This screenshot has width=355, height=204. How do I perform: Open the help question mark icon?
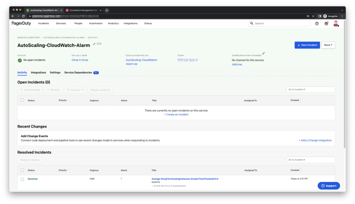click(317, 23)
